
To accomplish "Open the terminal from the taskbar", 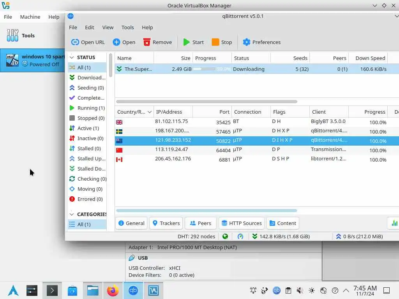I will coord(52,290).
